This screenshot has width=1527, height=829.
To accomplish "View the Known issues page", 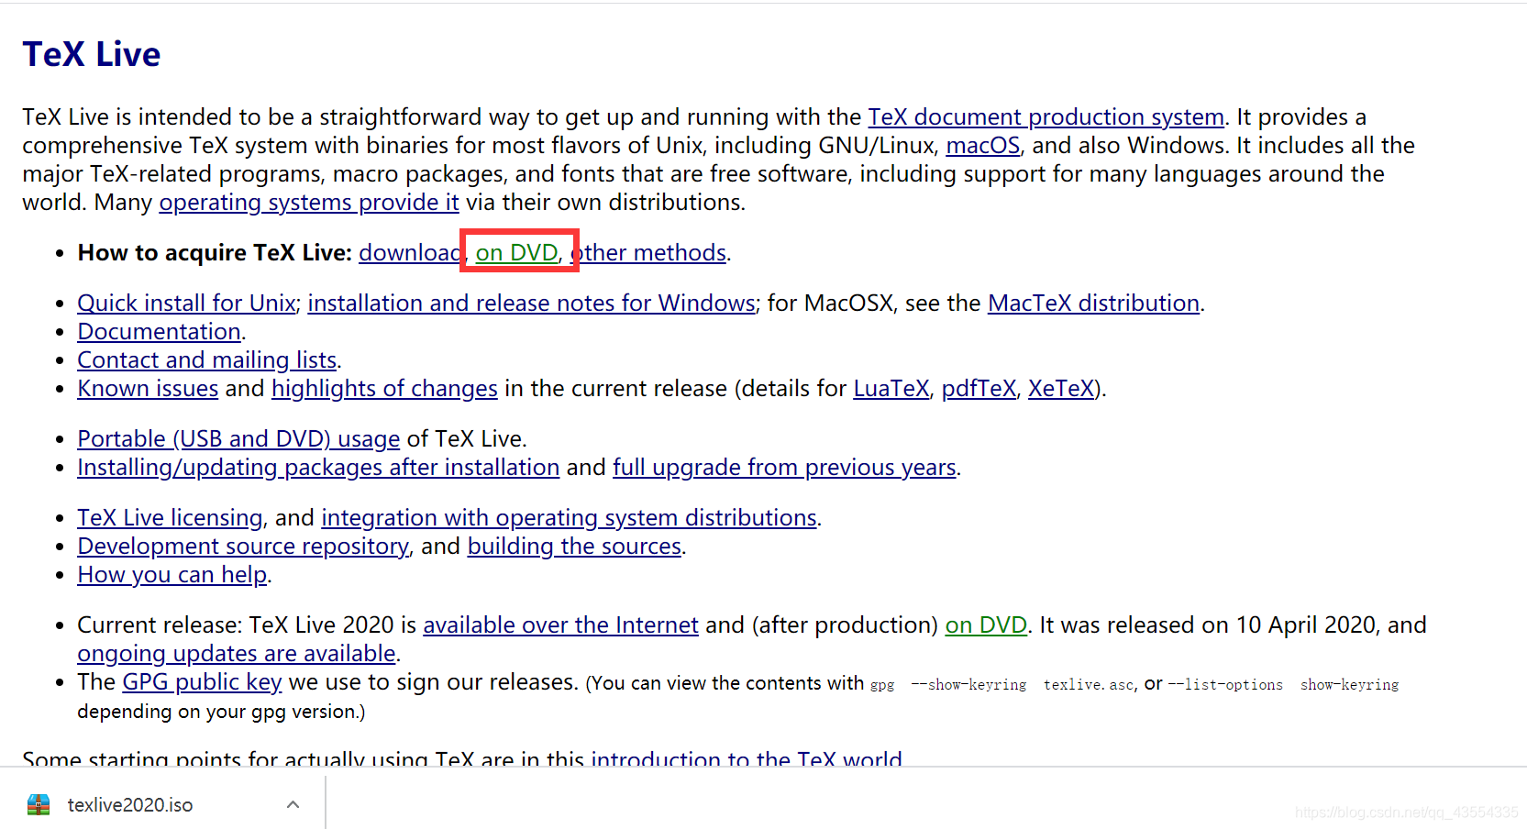I will click(x=148, y=389).
